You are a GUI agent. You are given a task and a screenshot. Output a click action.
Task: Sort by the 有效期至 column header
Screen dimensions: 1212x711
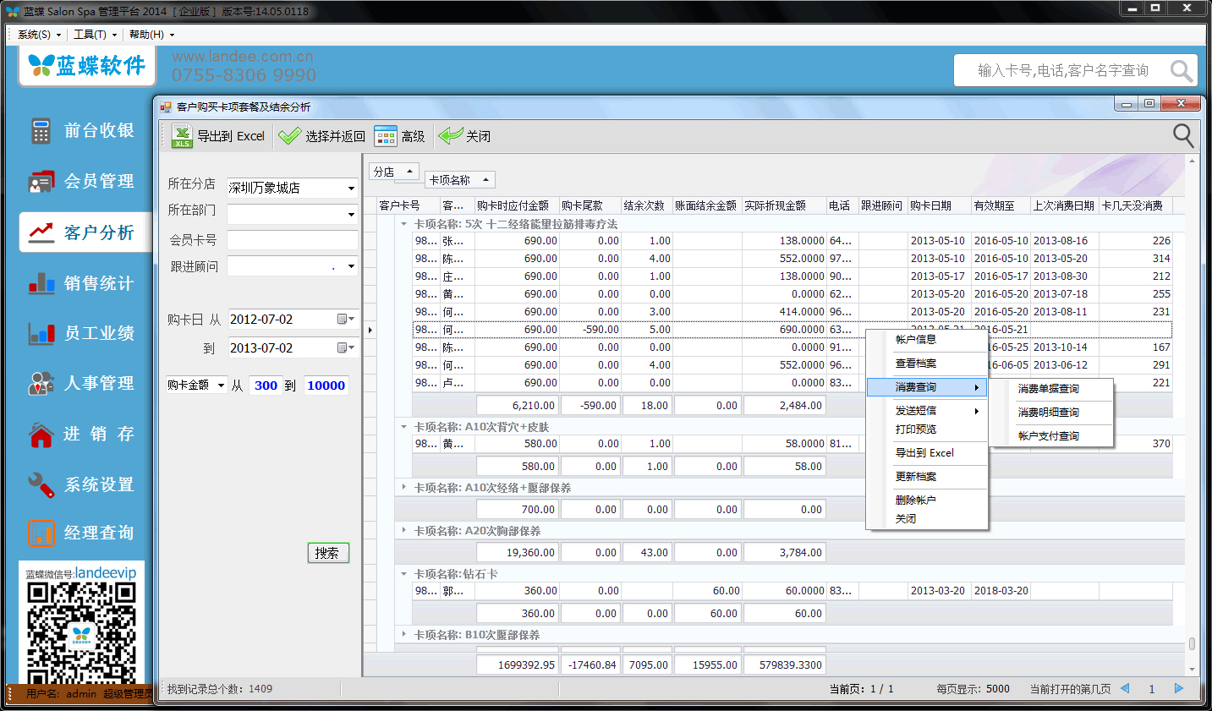tap(1001, 205)
